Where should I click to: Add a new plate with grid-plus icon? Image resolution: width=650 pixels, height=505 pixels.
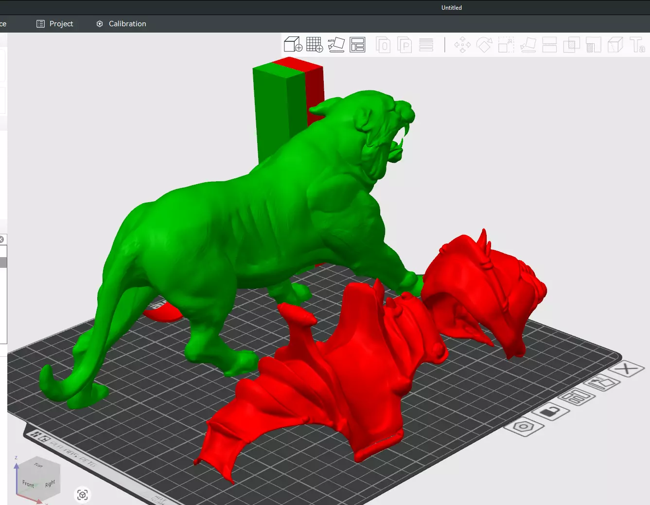tap(315, 45)
